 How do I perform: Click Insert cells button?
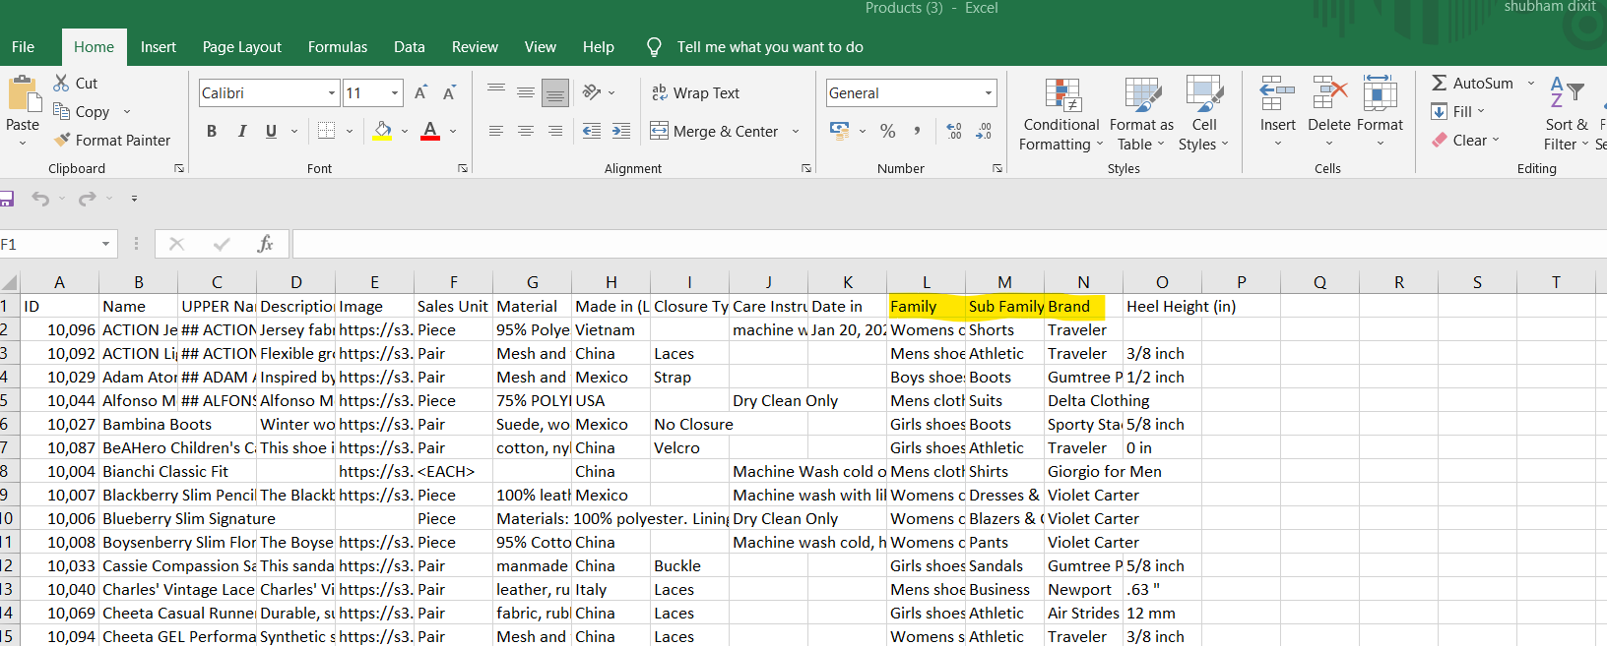click(1277, 113)
